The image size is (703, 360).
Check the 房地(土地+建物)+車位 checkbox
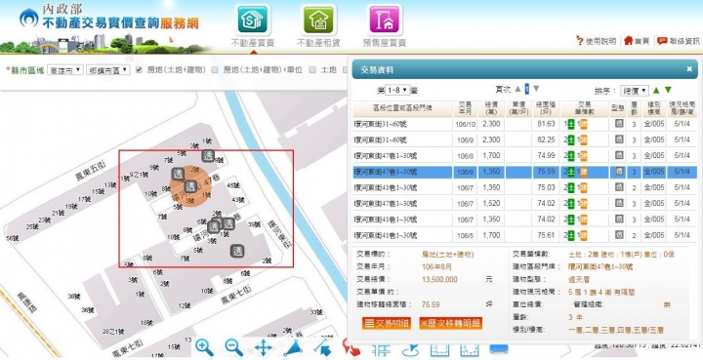[215, 70]
